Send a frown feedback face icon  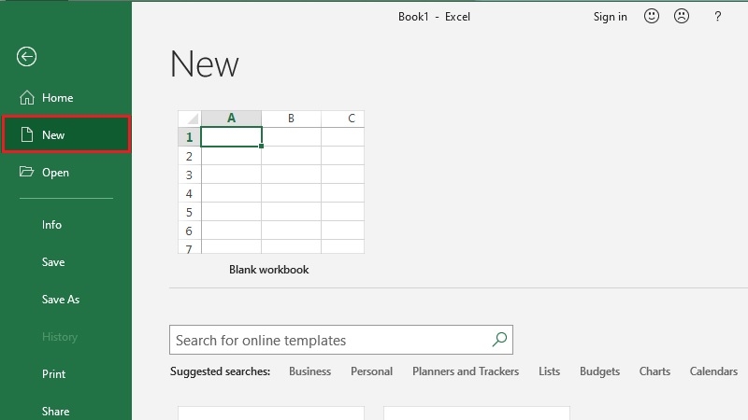click(x=682, y=16)
